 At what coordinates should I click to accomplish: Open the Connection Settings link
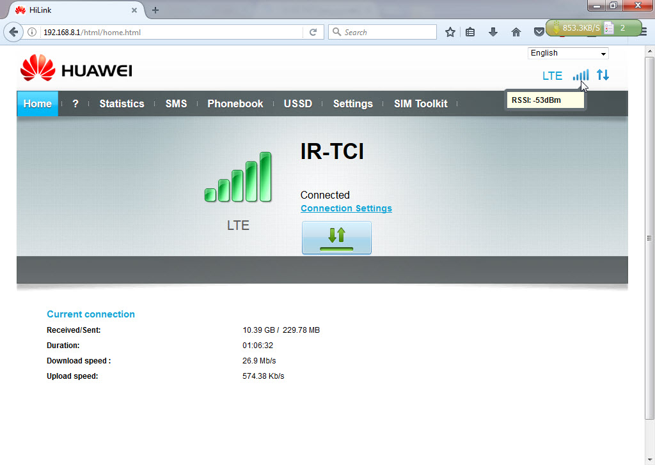tap(346, 208)
